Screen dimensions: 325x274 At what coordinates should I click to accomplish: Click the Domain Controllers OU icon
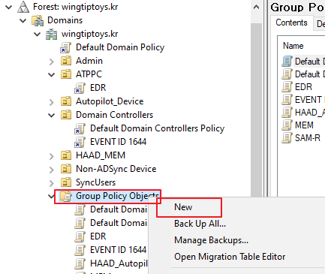point(66,115)
